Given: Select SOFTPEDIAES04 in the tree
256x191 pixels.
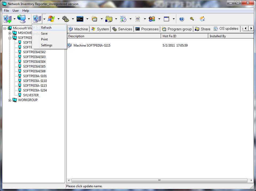Looking at the screenshot, I should pyautogui.click(x=34, y=61).
